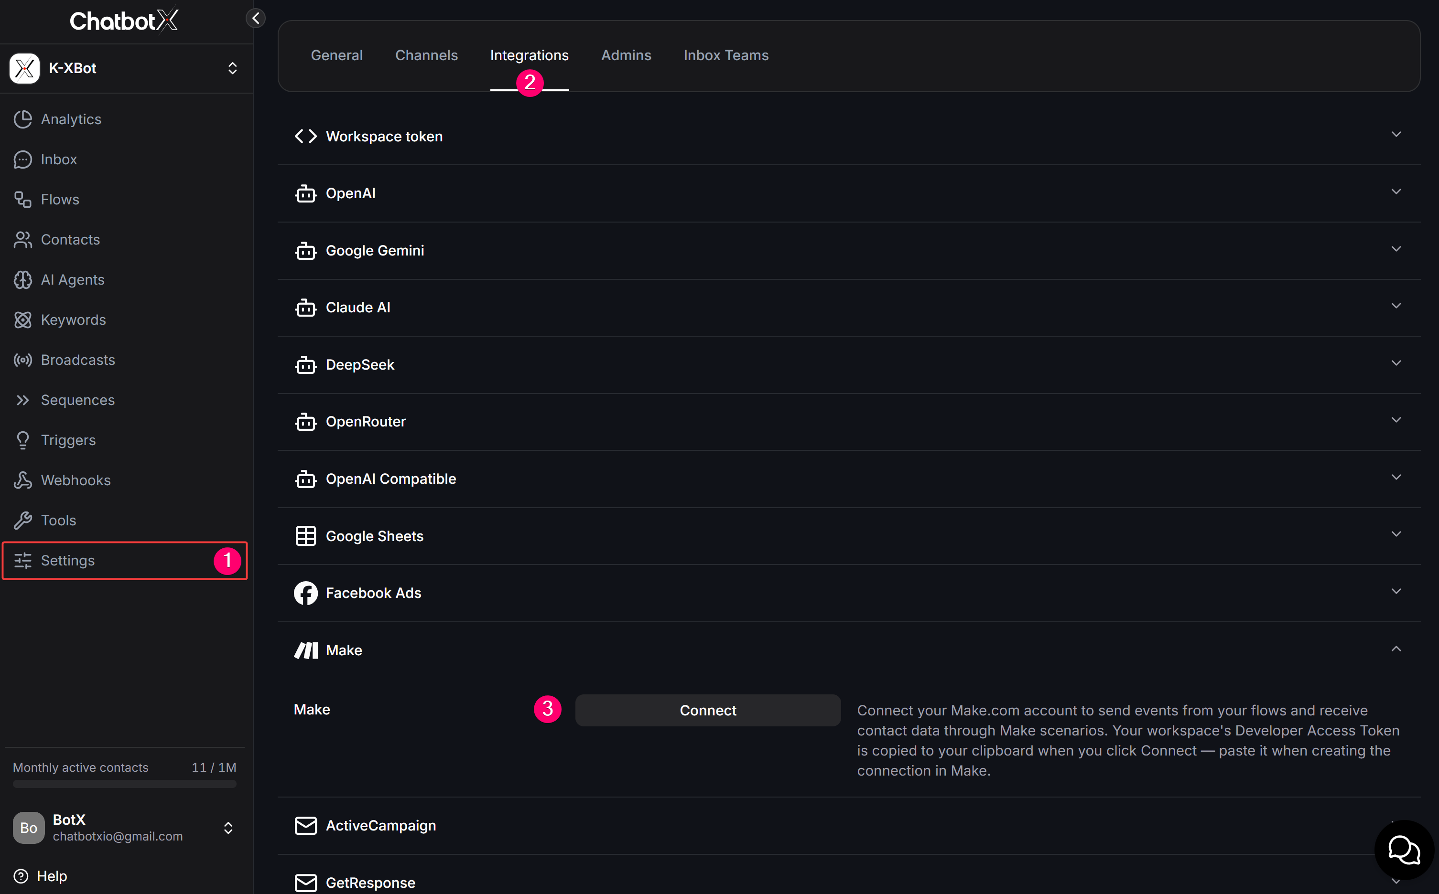
Task: Expand the Facebook Ads section chevron
Action: (x=1396, y=591)
